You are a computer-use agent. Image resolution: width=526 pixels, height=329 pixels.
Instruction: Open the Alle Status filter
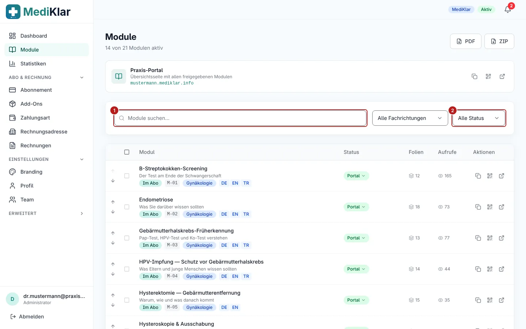[479, 118]
